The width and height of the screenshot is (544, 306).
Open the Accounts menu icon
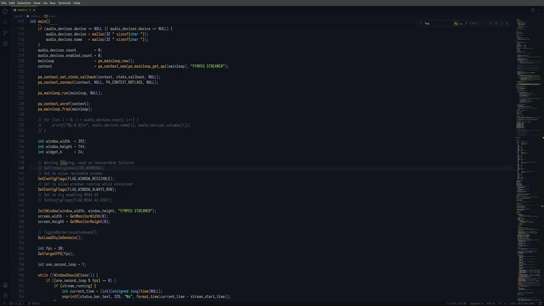click(5, 285)
